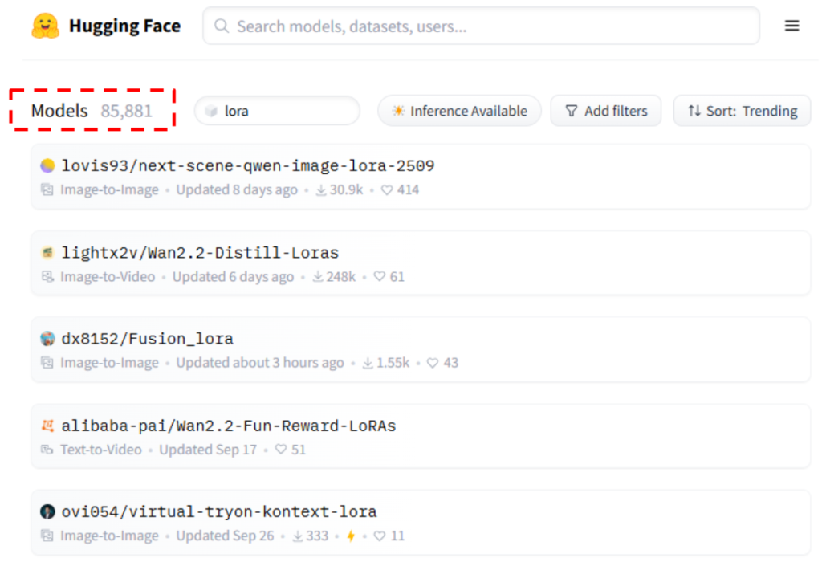822x562 pixels.
Task: Click heart icon on Fusion_lora model
Action: point(433,363)
